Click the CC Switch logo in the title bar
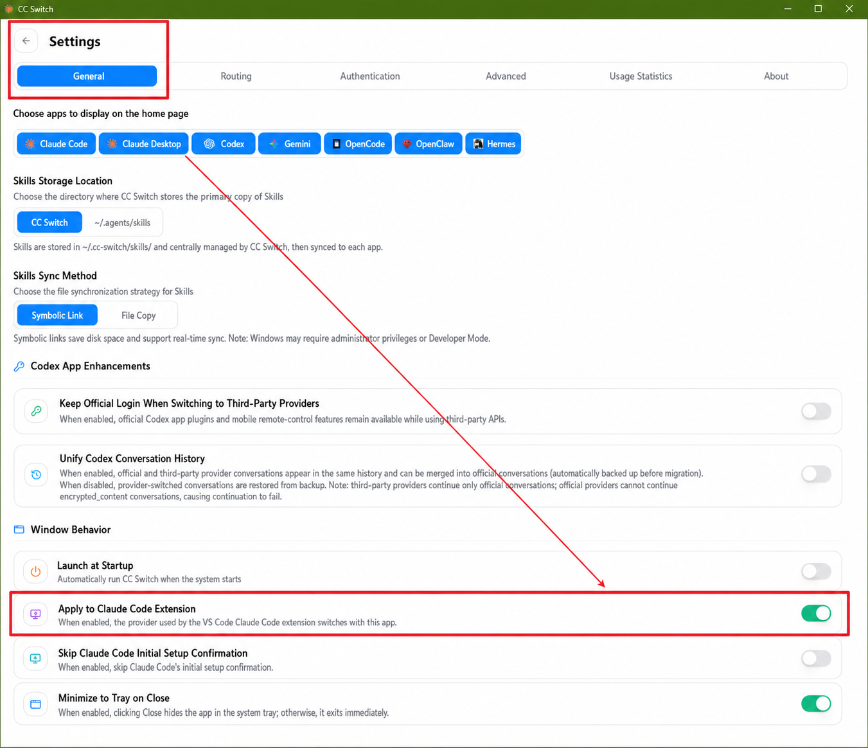868x748 pixels. pyautogui.click(x=9, y=9)
